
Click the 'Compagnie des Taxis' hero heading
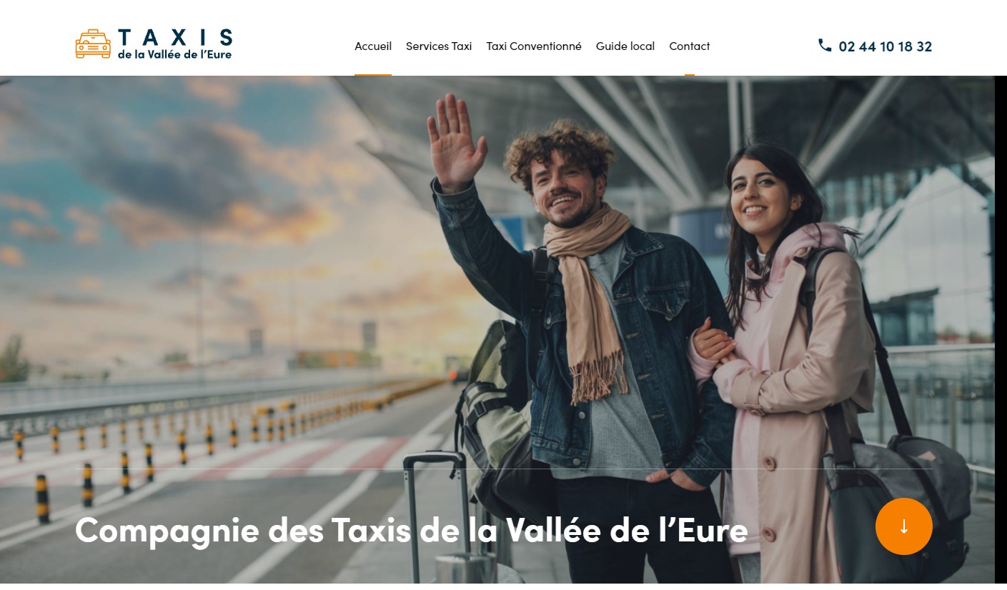(x=411, y=530)
